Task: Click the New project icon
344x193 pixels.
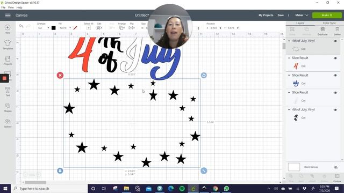Action: (8, 27)
